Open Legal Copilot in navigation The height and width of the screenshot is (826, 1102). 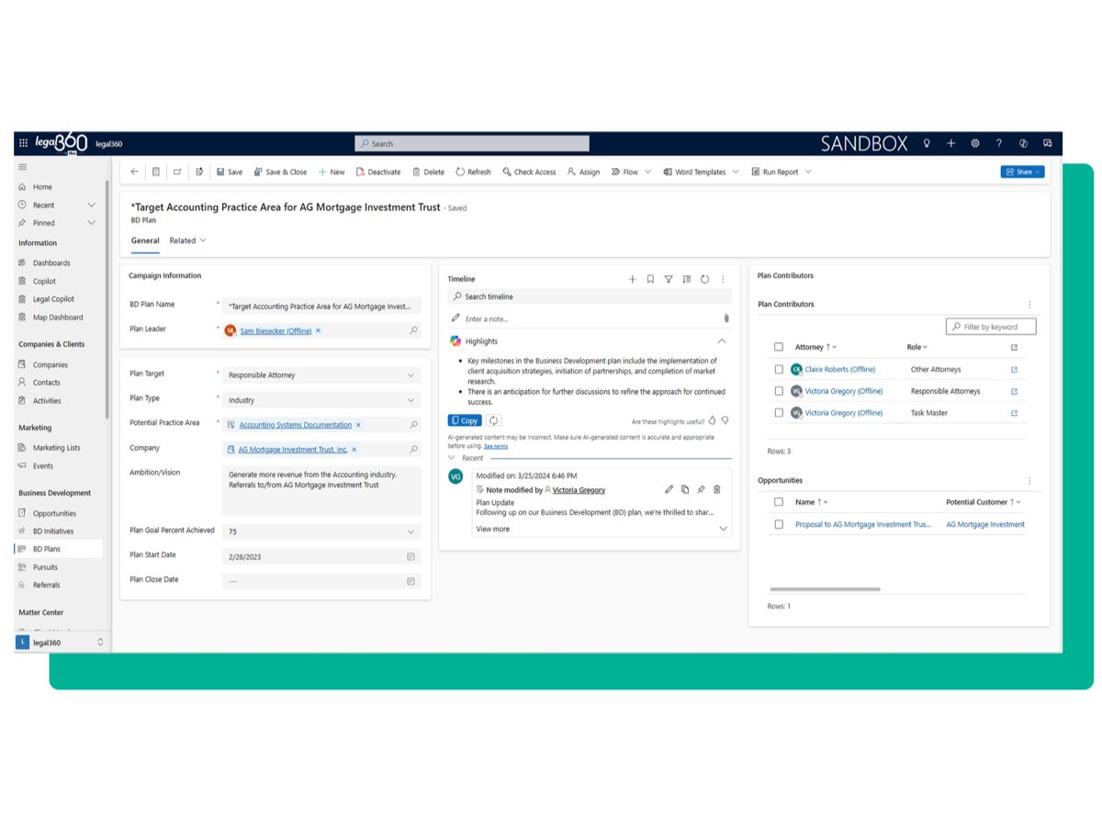pos(53,299)
